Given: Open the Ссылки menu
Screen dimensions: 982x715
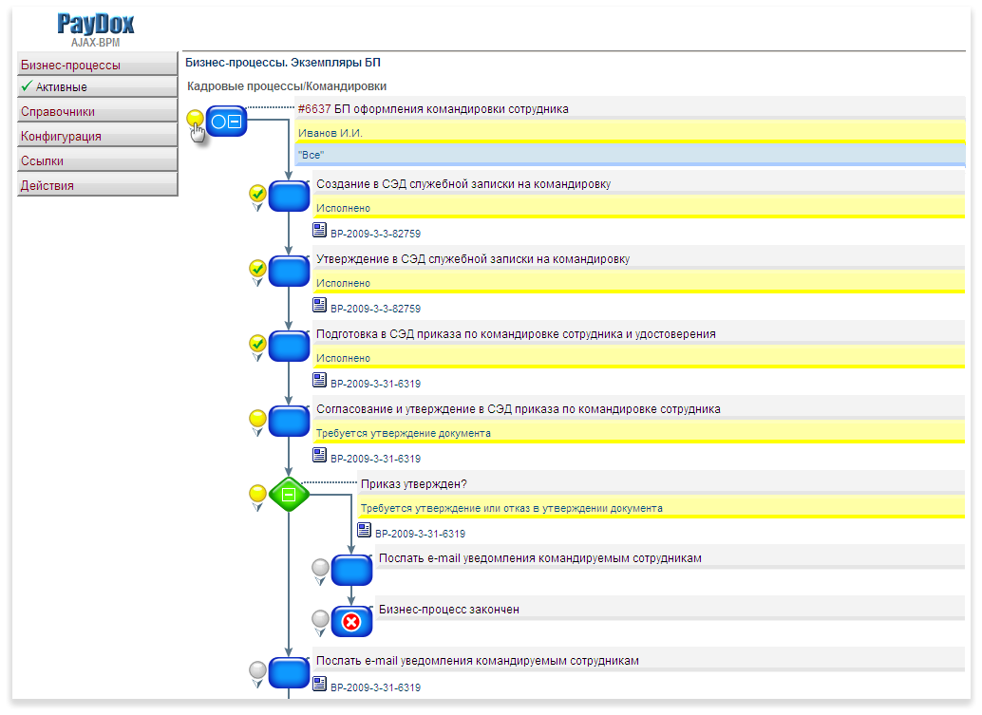Looking at the screenshot, I should 98,160.
